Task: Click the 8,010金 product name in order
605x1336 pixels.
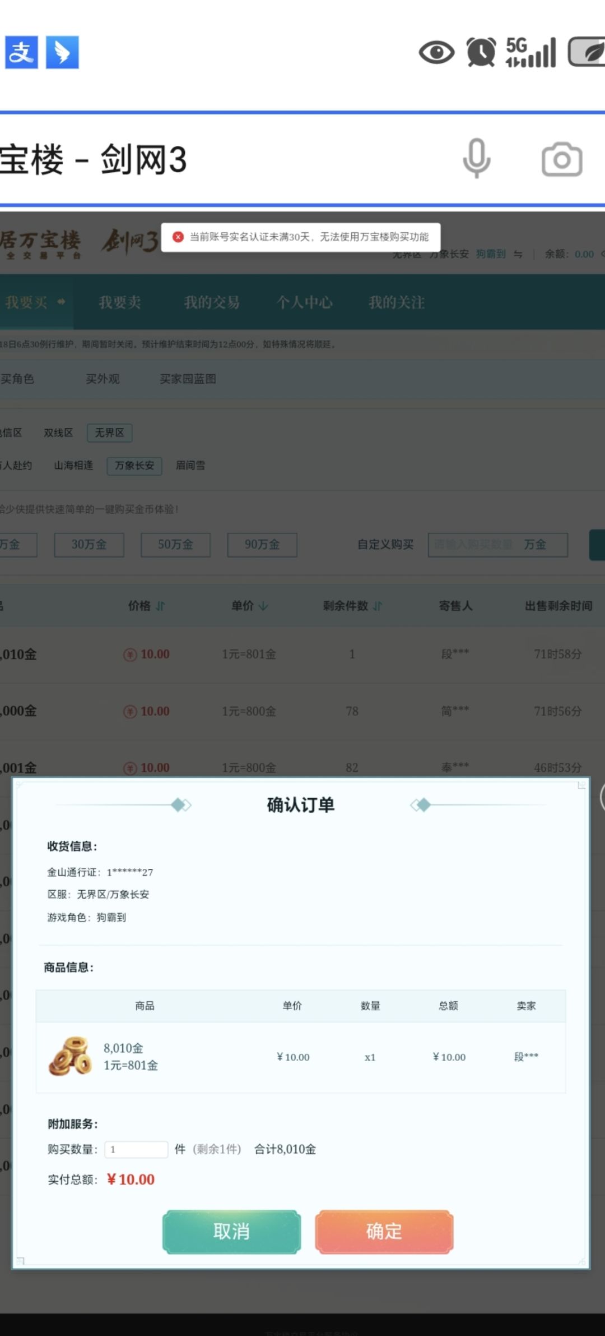Action: pyautogui.click(x=123, y=1048)
